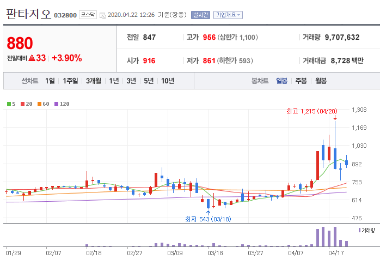Click the purple 120-day moving average swatch
The width and height of the screenshot is (380, 265).
[x=57, y=104]
